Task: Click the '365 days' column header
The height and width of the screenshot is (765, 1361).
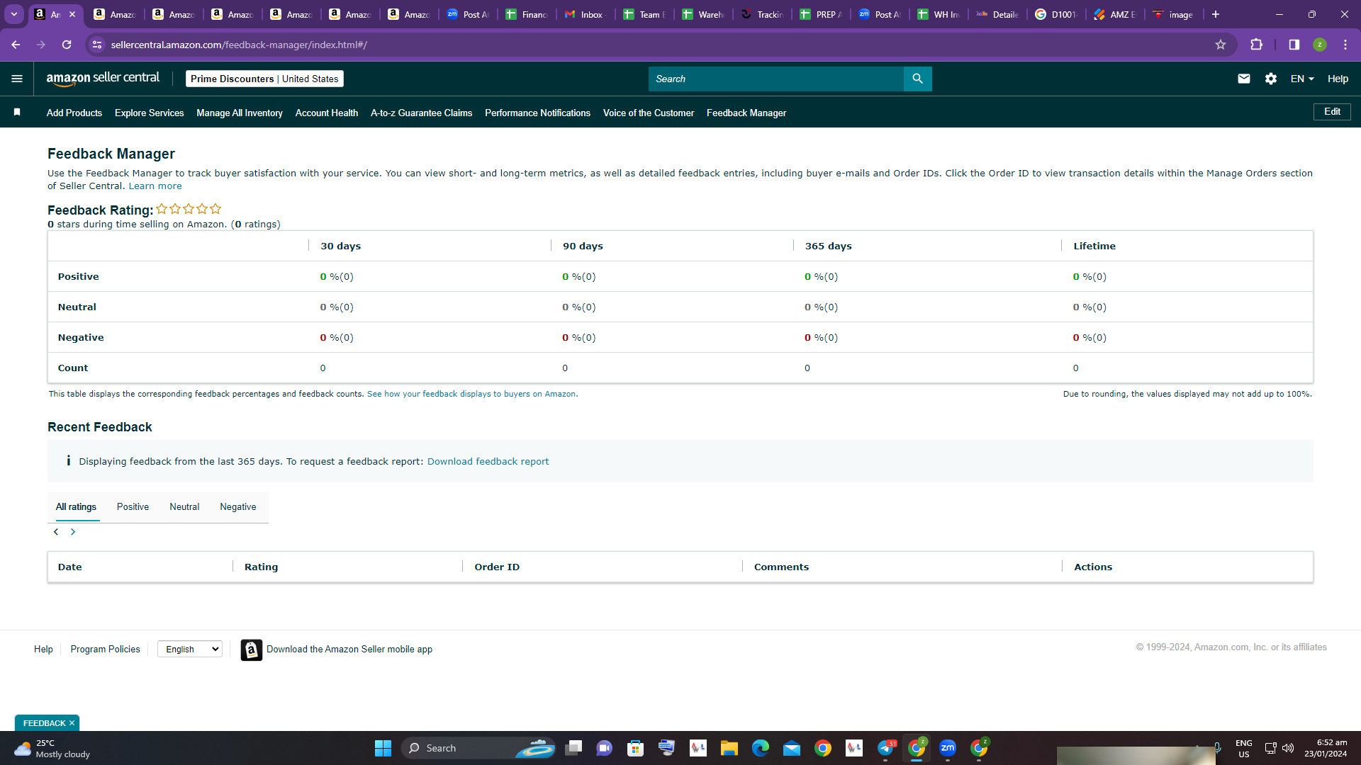Action: click(828, 246)
